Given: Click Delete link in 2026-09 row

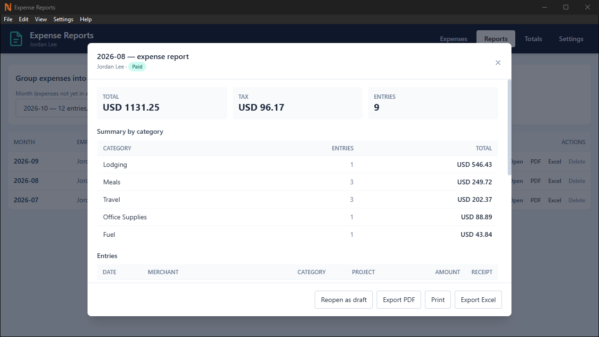Looking at the screenshot, I should (x=577, y=162).
